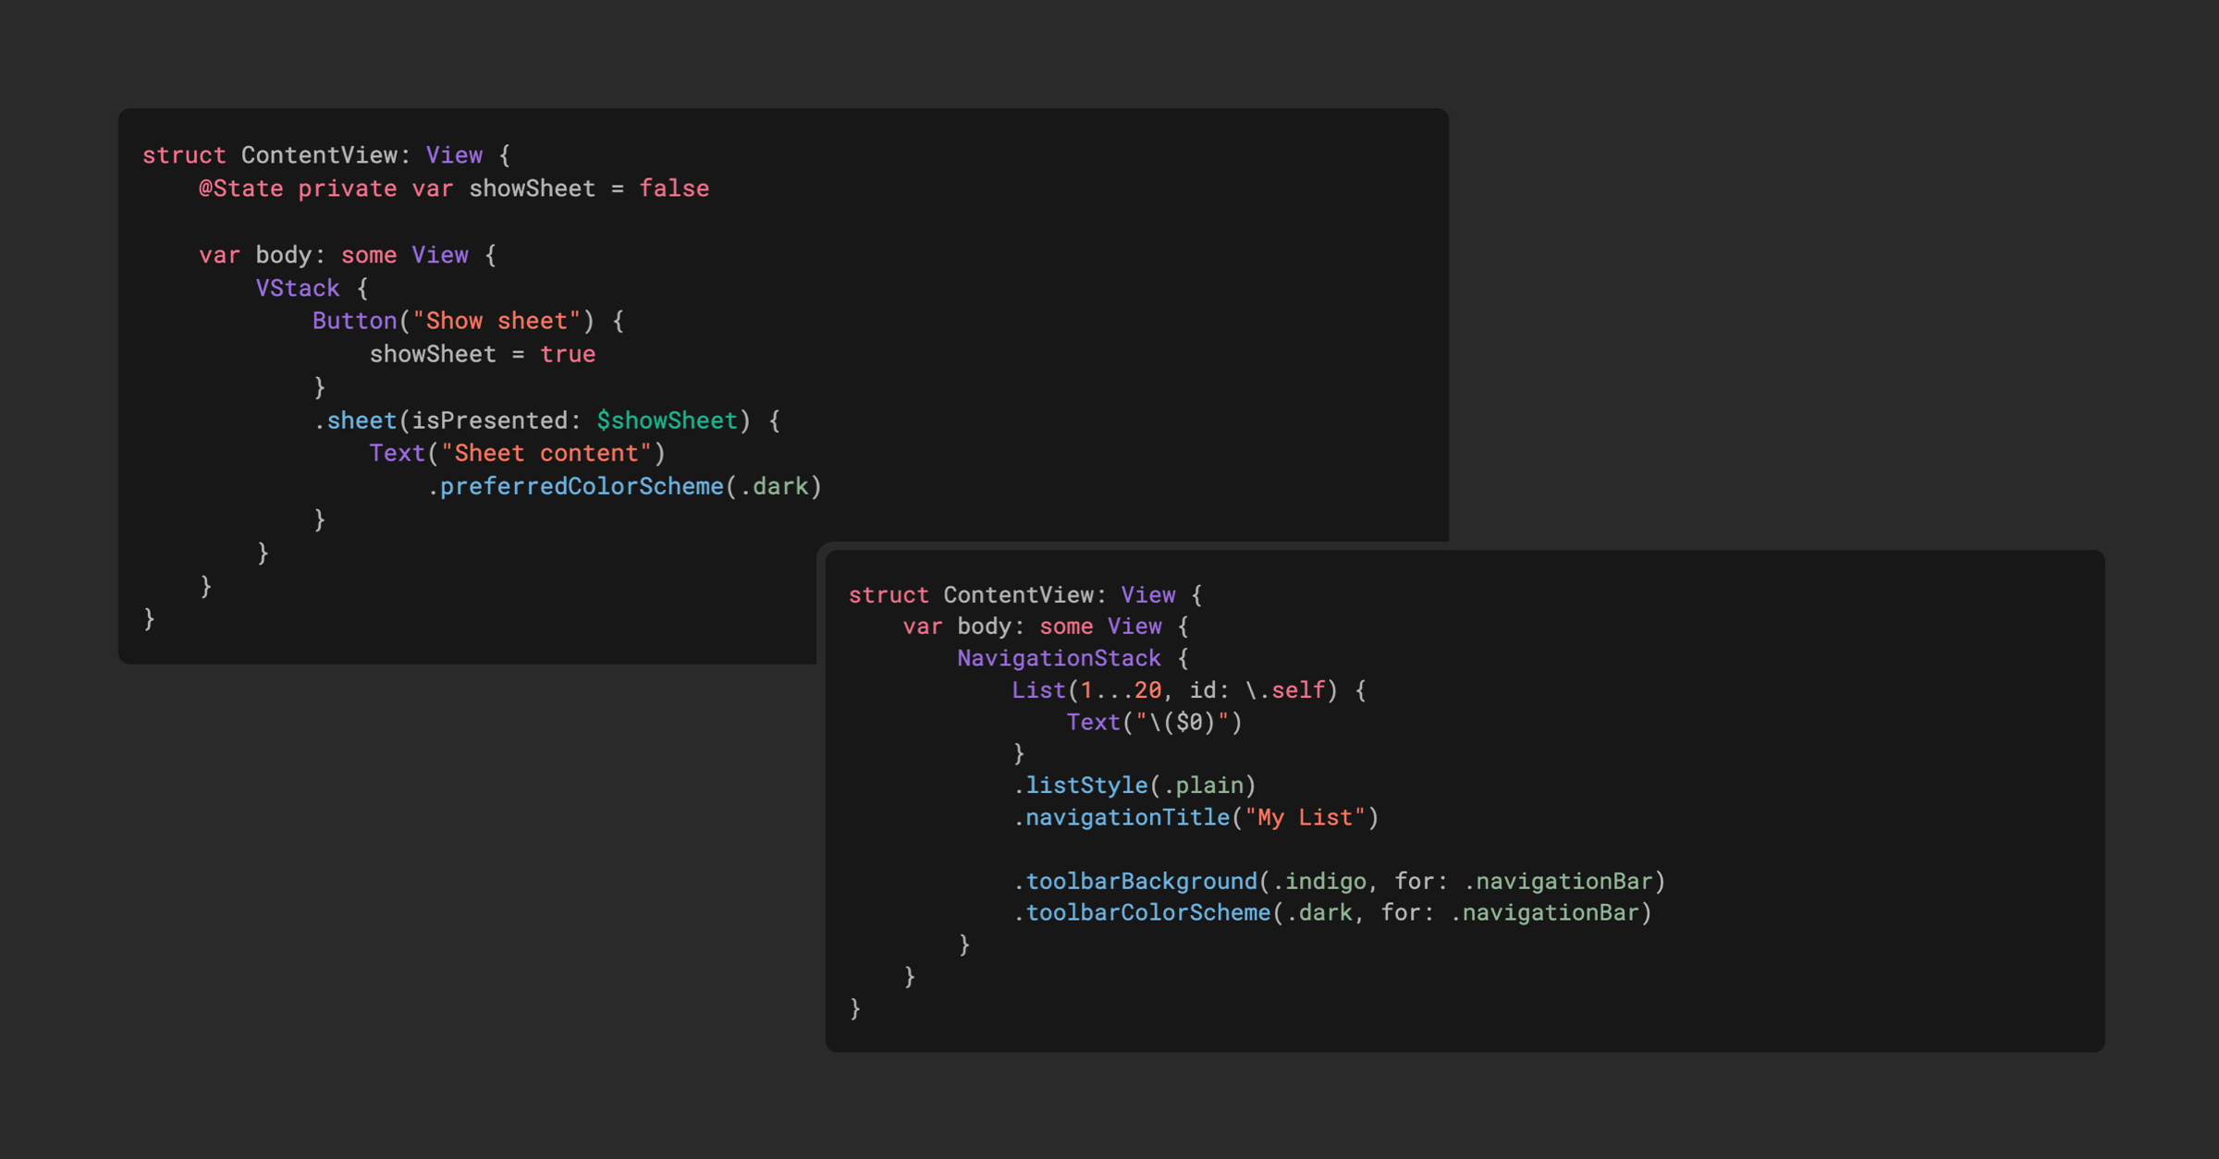Select the NavigationStack declaration

click(x=1058, y=657)
